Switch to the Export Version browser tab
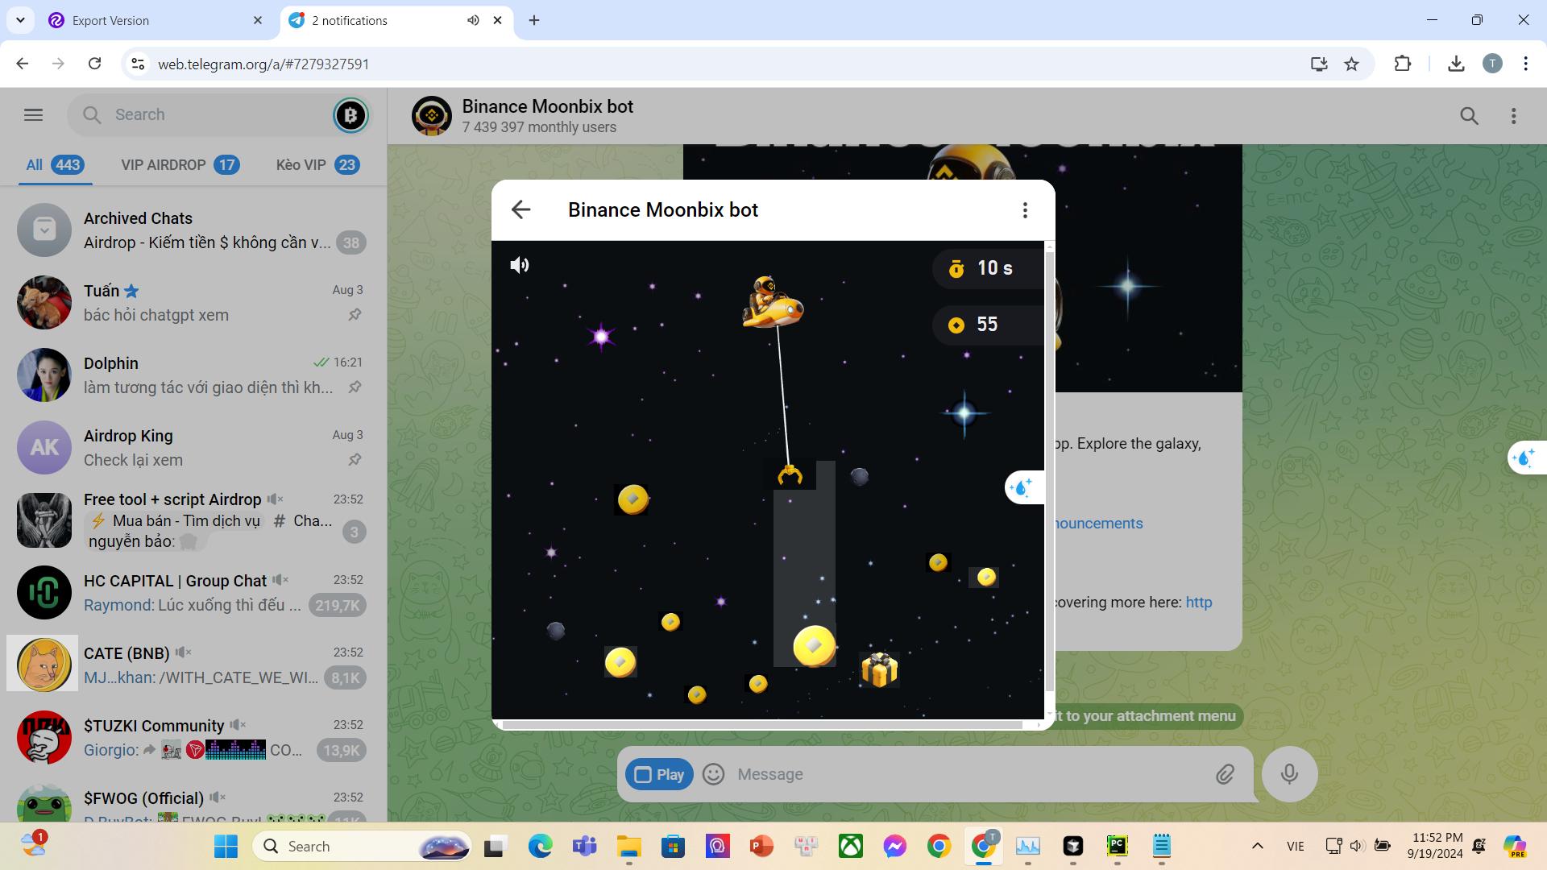 tap(155, 20)
